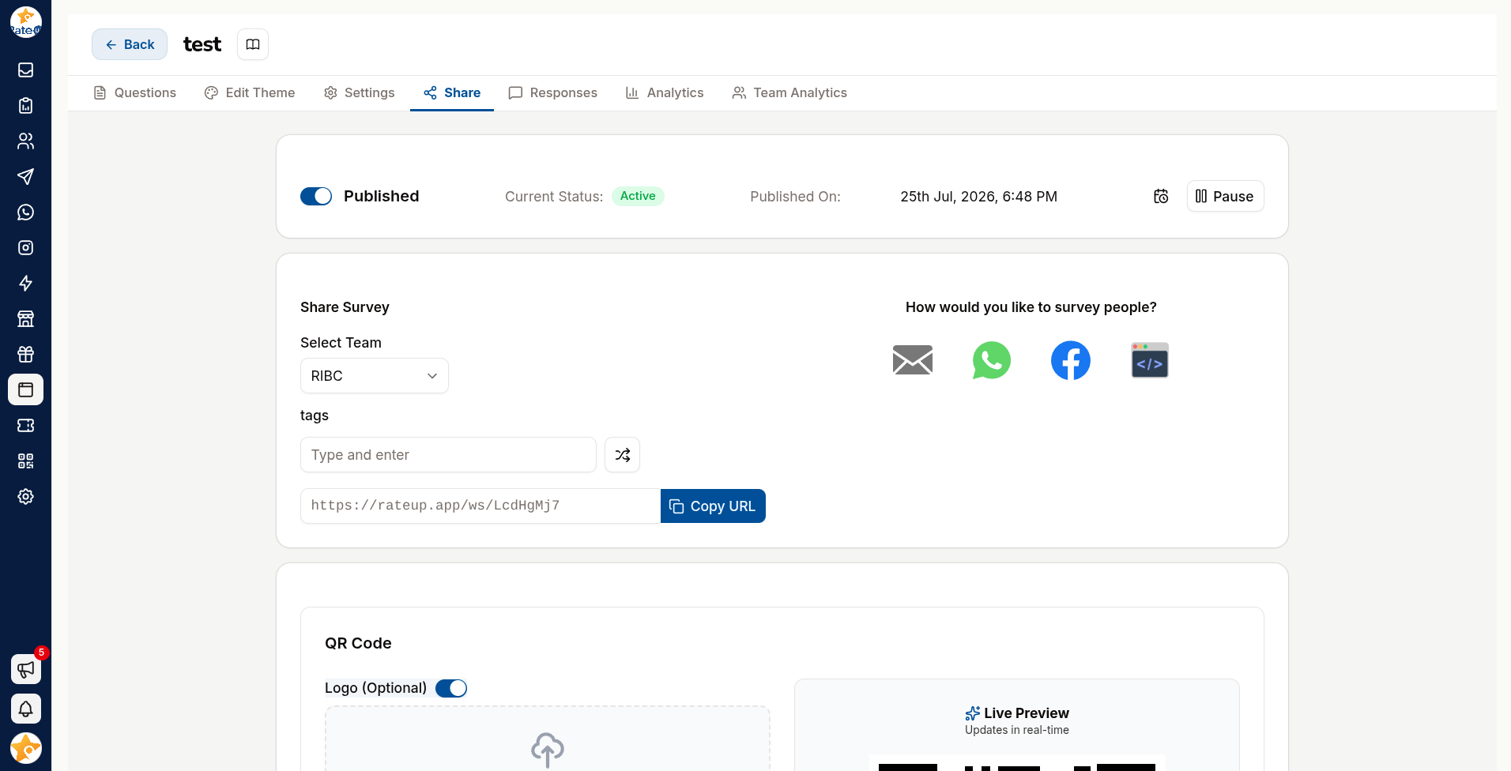Click the star avatar at sidebar bottom
The image size is (1511, 771).
click(x=25, y=748)
